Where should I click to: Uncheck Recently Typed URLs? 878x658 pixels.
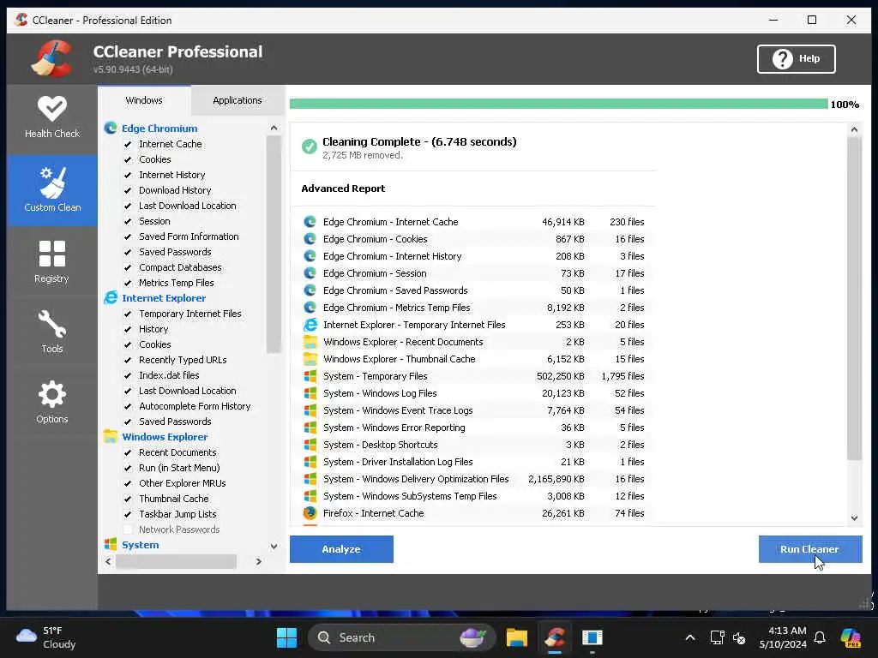tap(128, 361)
